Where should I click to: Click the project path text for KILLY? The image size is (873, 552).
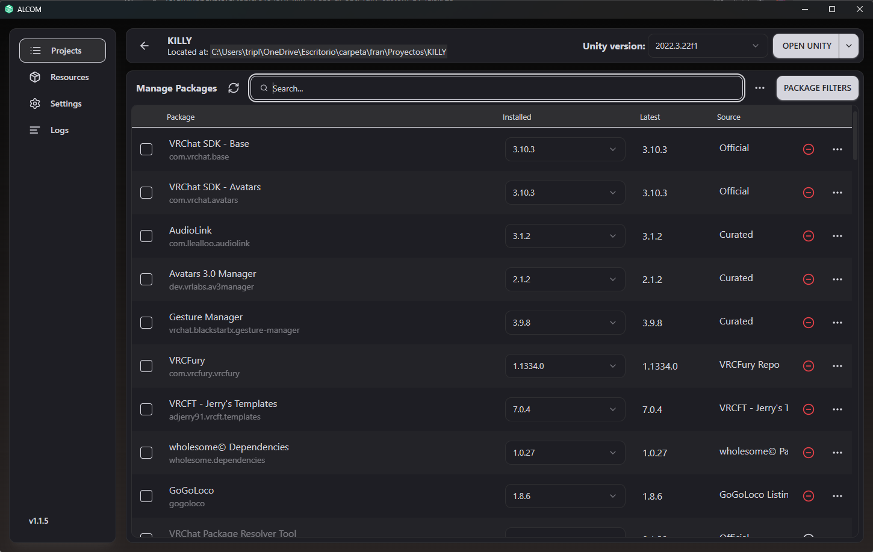pos(329,52)
